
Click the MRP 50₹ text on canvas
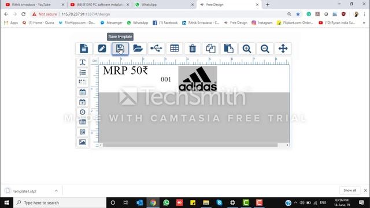[125, 70]
